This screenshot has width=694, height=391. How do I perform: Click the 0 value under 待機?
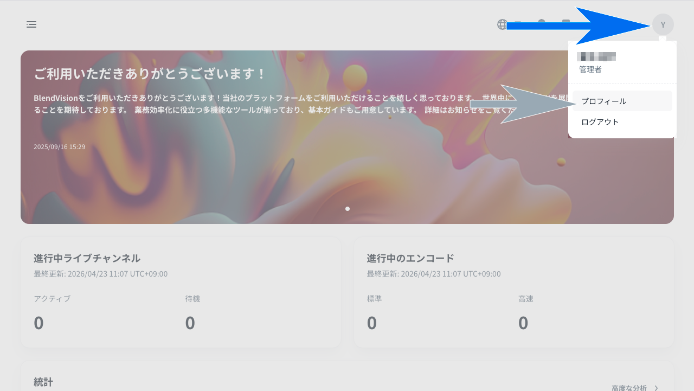(190, 323)
